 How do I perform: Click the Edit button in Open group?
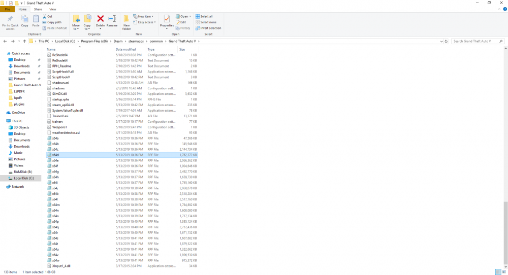[x=181, y=22]
